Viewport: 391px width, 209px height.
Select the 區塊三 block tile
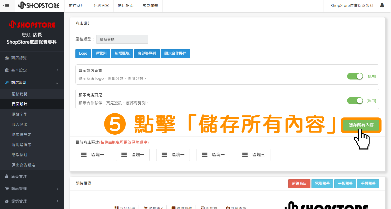(x=253, y=155)
